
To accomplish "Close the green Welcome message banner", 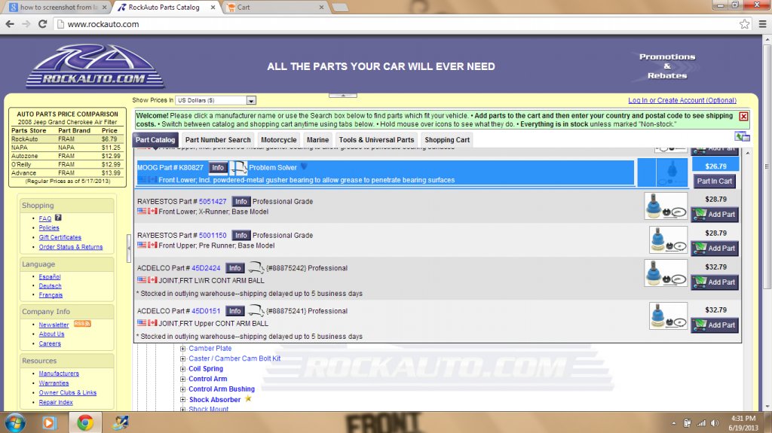I will [x=743, y=117].
